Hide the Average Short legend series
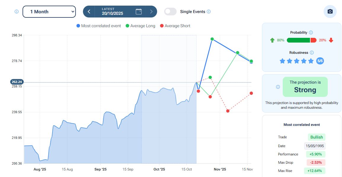Screen dimensions: 342x177 (175, 26)
